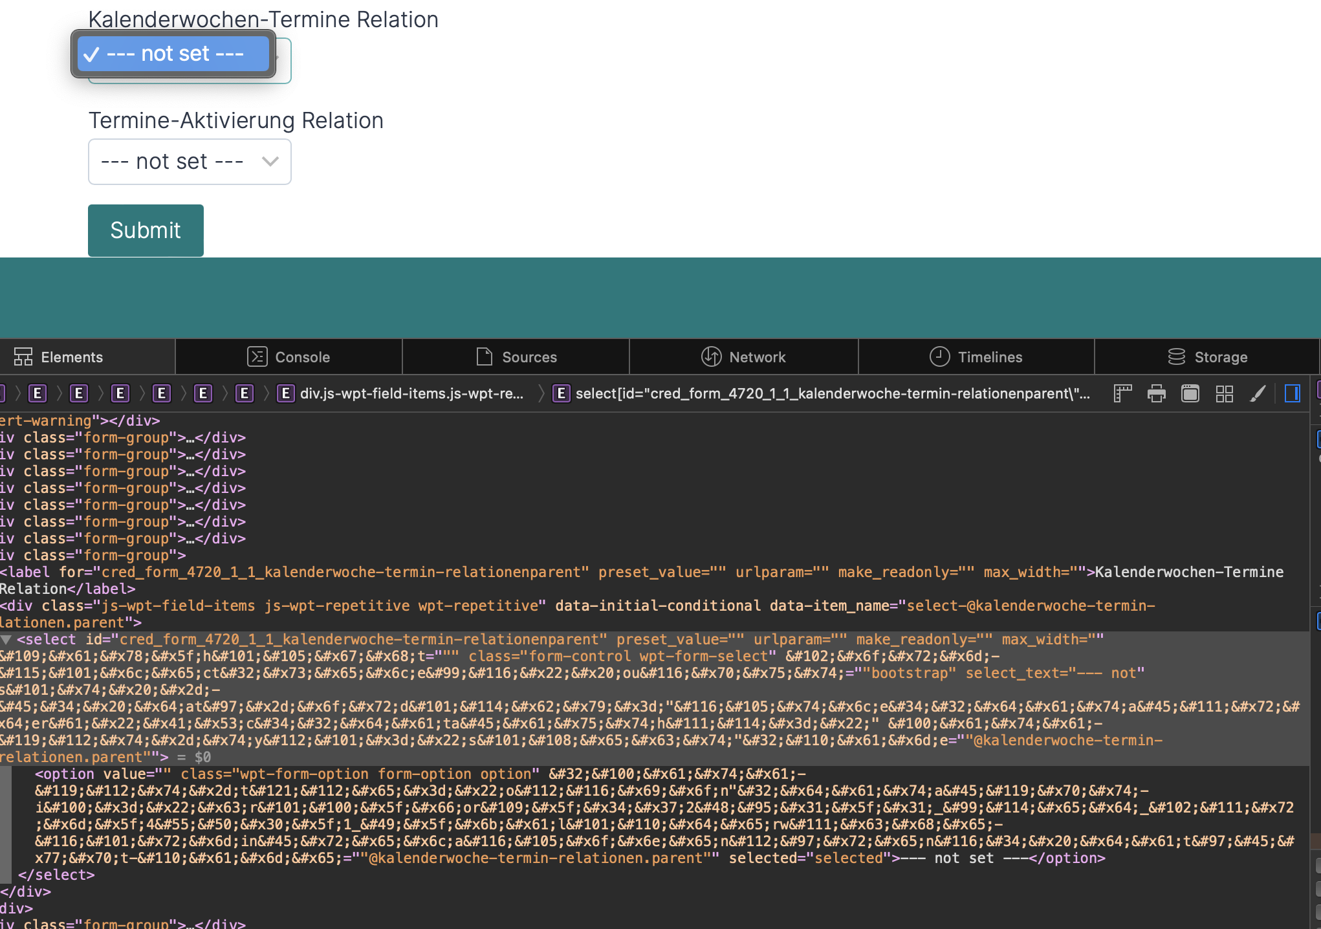
Task: Click the = $0 marker text
Action: point(194,757)
